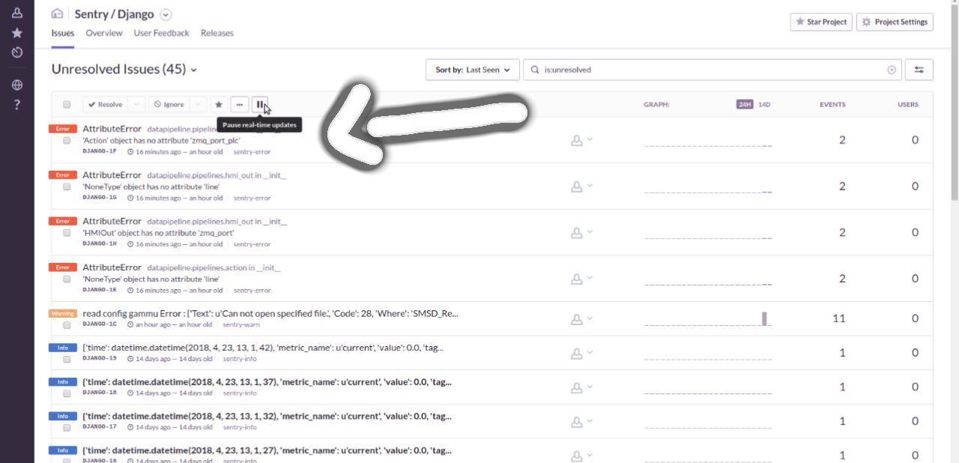Screen dimensions: 959x463
Task: Click the search magnifier icon
Action: coord(535,70)
